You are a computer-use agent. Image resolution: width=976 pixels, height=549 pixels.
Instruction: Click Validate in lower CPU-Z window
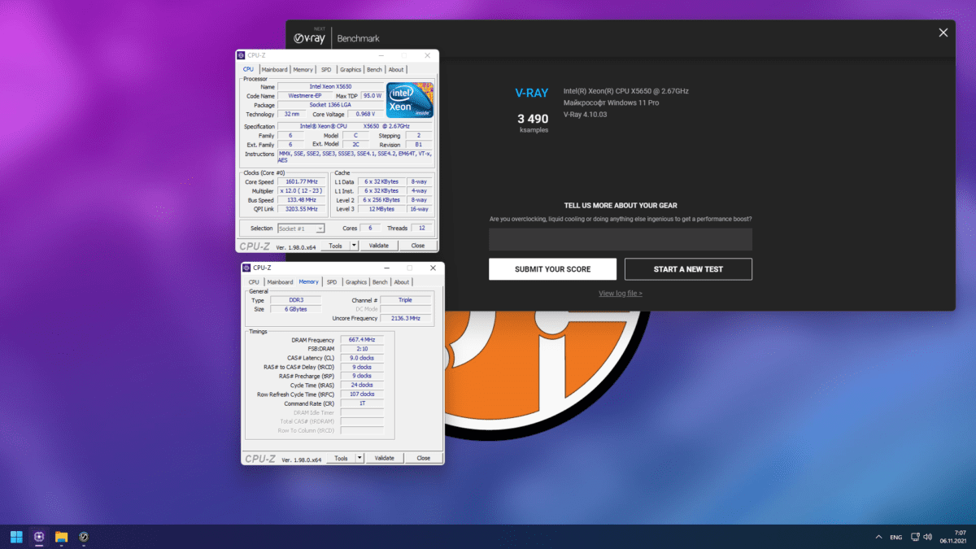tap(385, 458)
